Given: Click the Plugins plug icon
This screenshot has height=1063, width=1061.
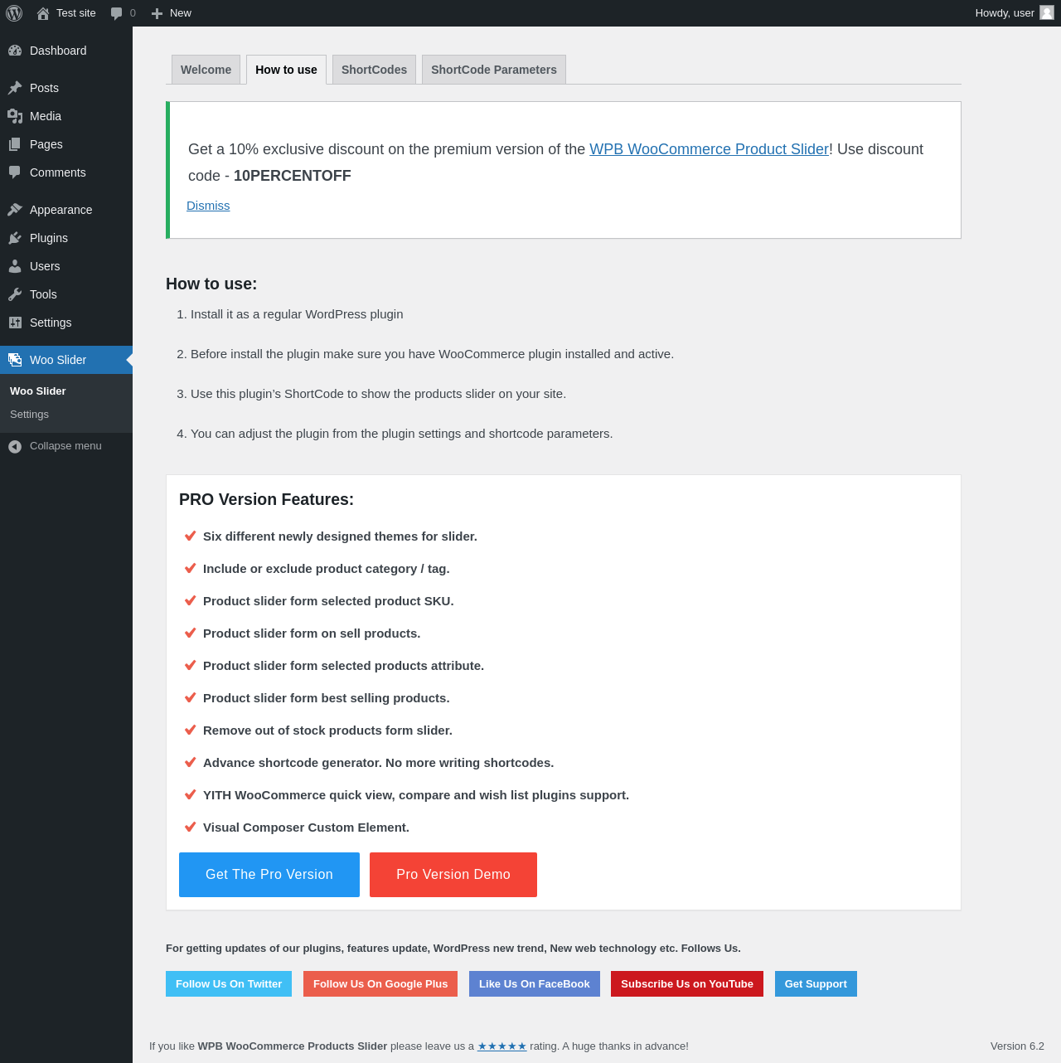Looking at the screenshot, I should [x=15, y=238].
